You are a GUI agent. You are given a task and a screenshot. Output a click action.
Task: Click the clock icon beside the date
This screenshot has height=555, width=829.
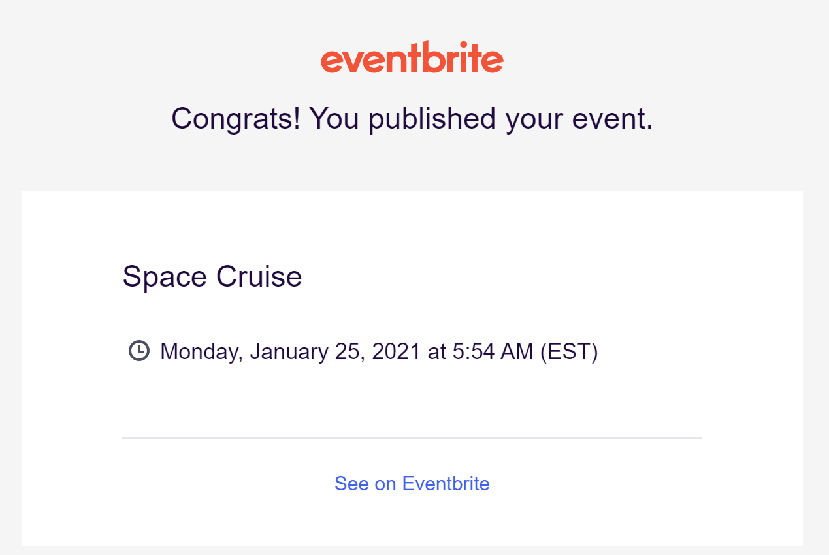(138, 351)
